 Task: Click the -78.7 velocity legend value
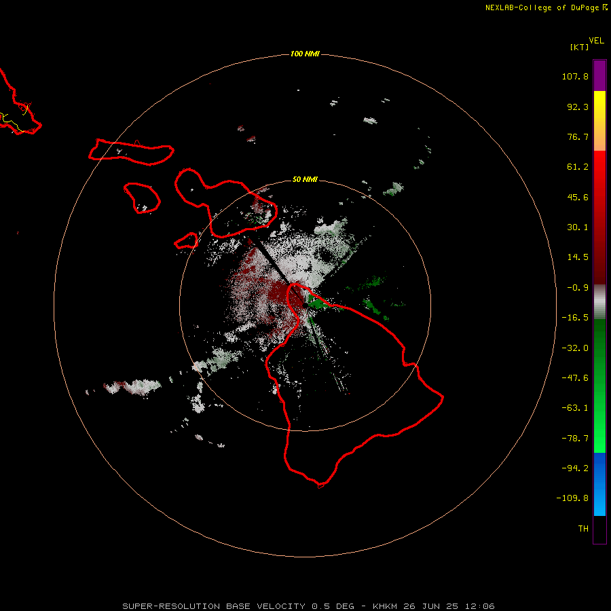(x=575, y=439)
